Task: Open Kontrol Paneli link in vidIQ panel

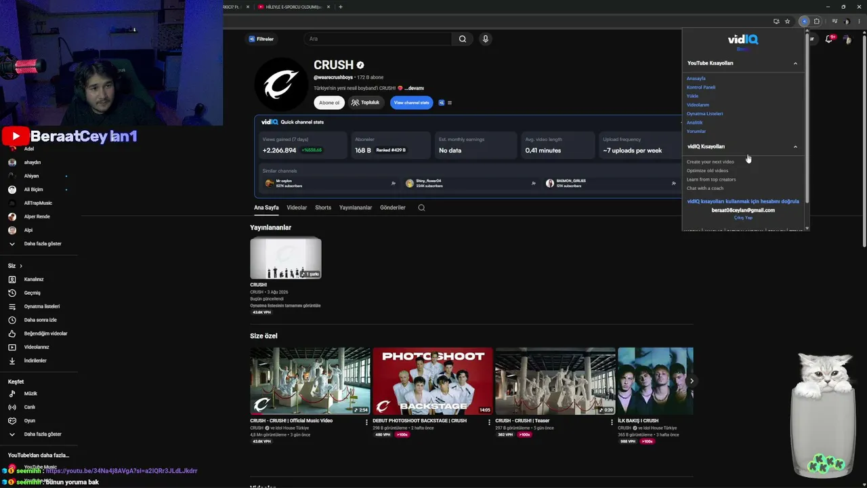Action: [x=701, y=87]
